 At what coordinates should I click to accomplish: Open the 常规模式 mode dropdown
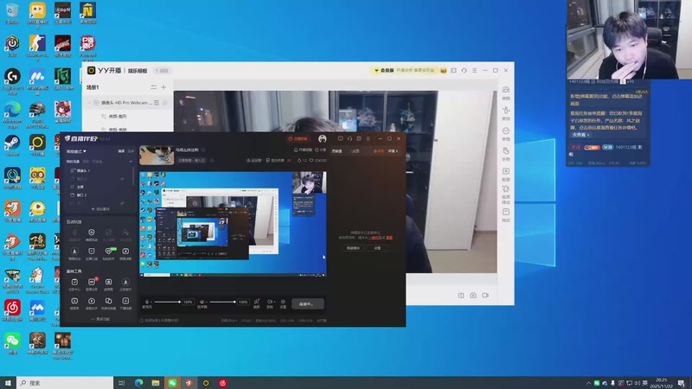[x=76, y=151]
